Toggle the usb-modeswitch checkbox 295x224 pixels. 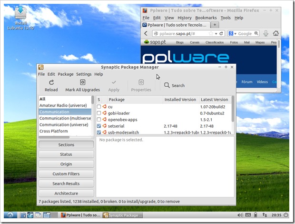(x=99, y=132)
